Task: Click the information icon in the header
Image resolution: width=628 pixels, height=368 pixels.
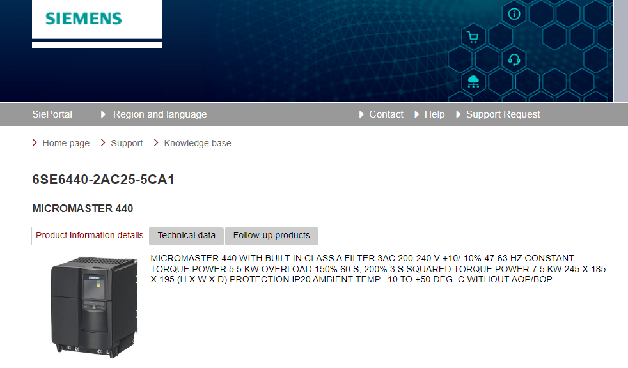Action: pyautogui.click(x=514, y=14)
